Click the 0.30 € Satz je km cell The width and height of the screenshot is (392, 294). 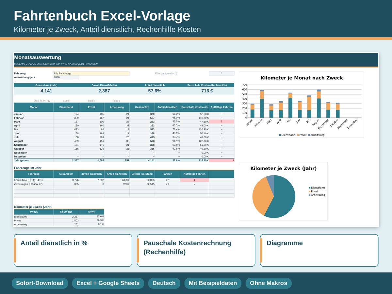(66, 101)
